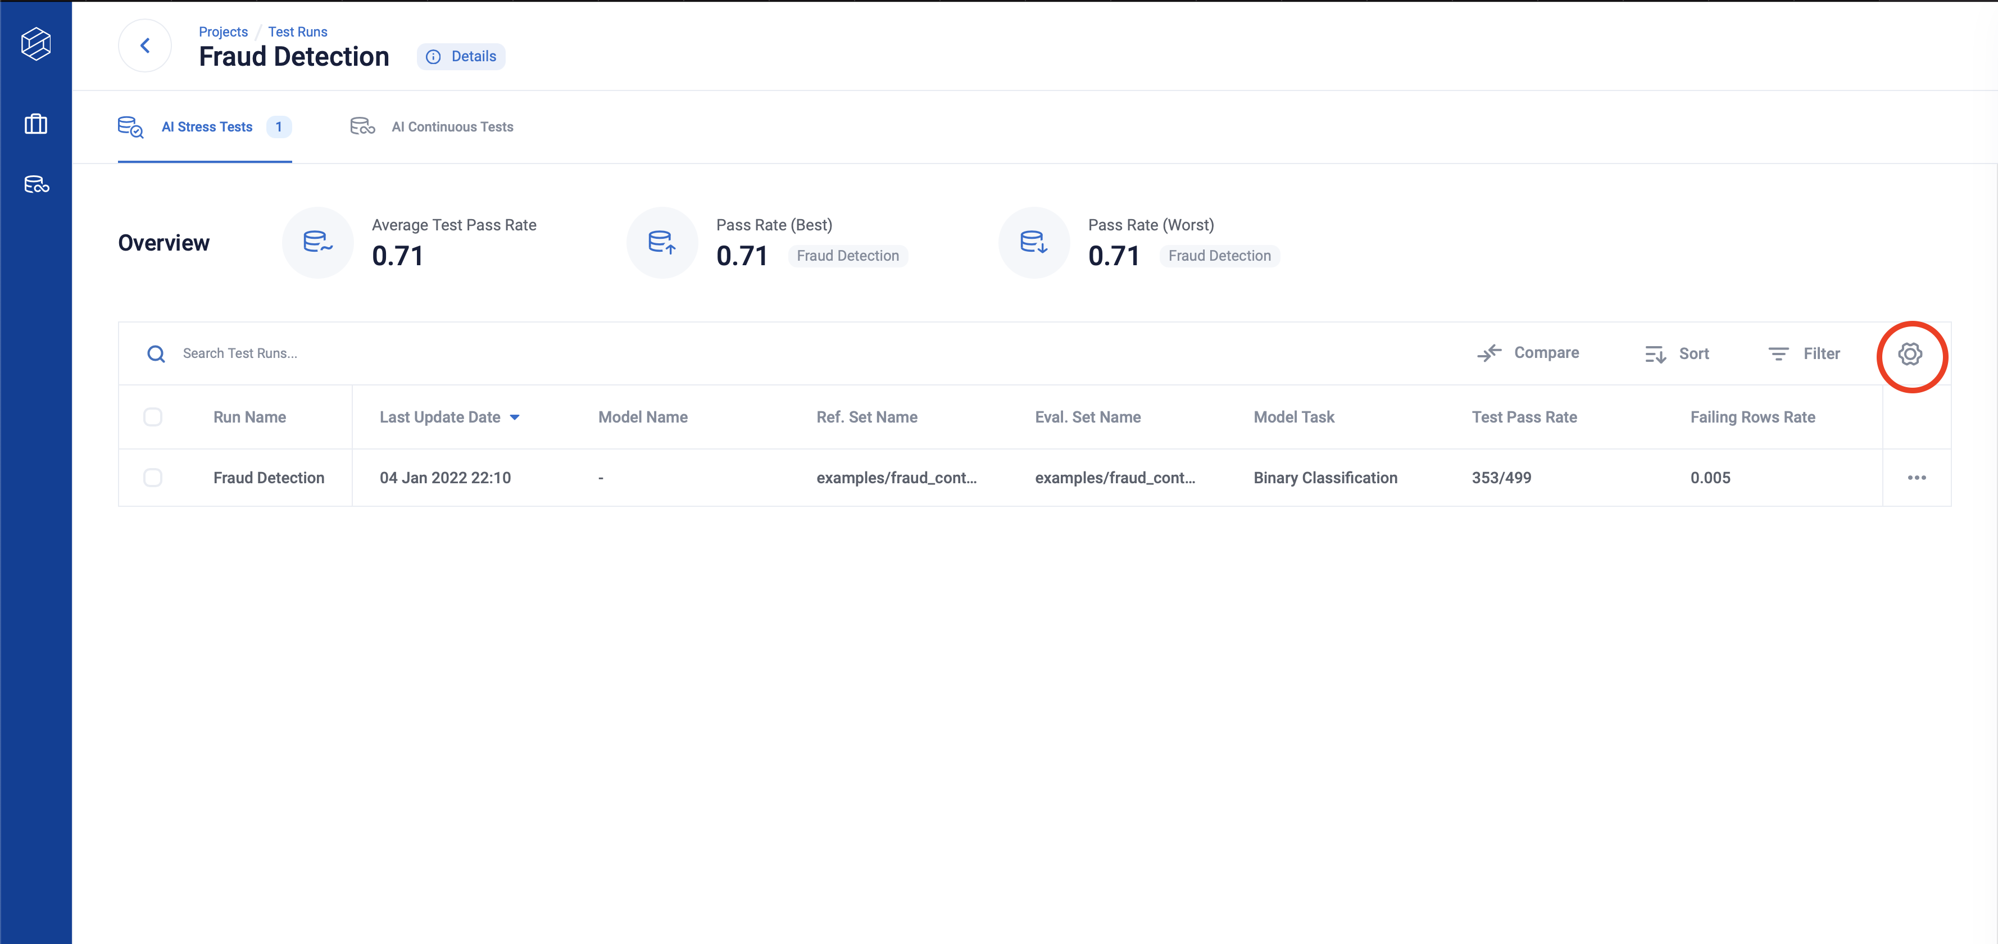
Task: Click the 353/499 pass rate cell
Action: click(x=1502, y=478)
